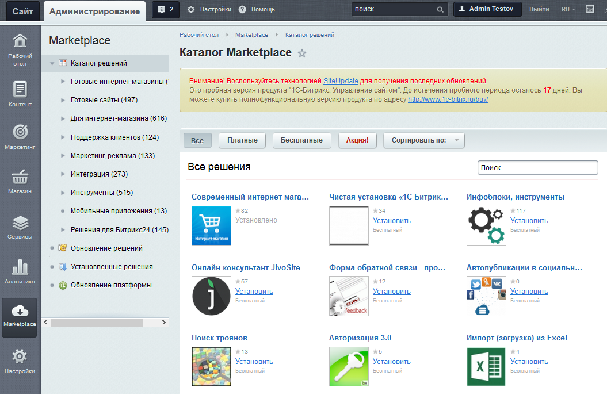Click the Admin Testov user button

pyautogui.click(x=487, y=9)
